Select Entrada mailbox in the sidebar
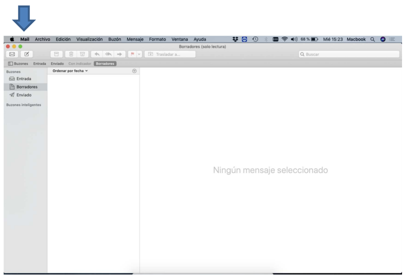The image size is (407, 278). click(x=24, y=79)
